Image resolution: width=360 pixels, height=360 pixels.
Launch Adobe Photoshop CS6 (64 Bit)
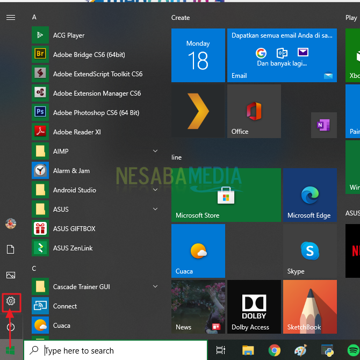(95, 112)
